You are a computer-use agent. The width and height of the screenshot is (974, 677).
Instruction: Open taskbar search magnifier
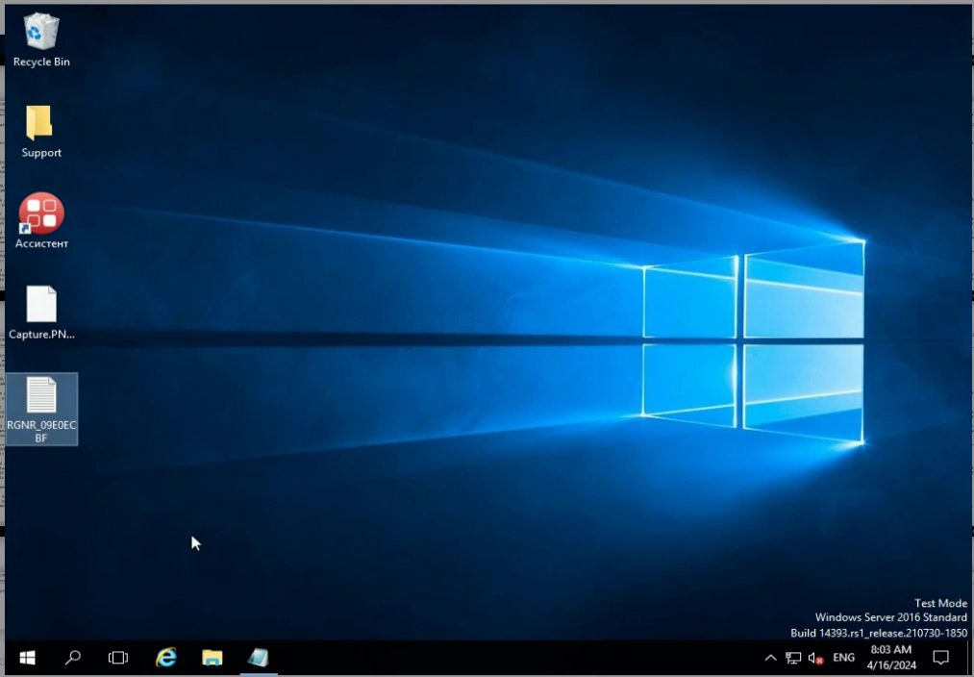(x=73, y=658)
